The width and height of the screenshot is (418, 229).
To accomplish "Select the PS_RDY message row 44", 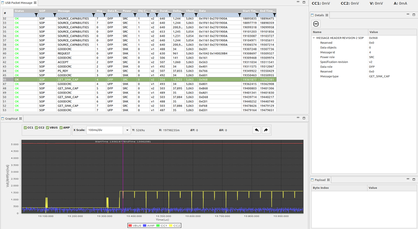I will coord(139,71).
